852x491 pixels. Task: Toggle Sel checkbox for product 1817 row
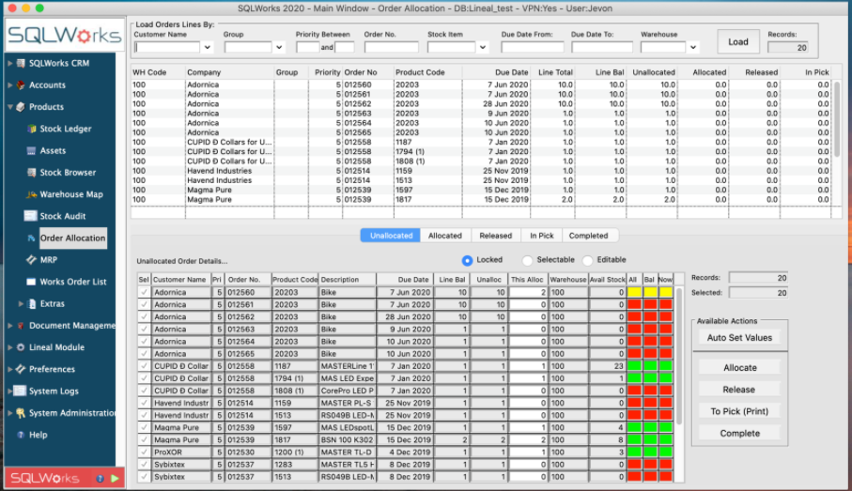[144, 440]
